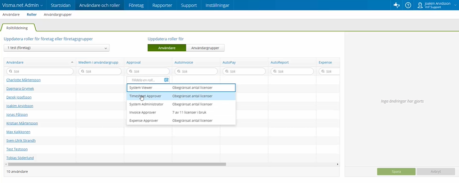Focus the AutoPay column search field
Image resolution: width=459 pixels, height=183 pixels.
pos(244,71)
